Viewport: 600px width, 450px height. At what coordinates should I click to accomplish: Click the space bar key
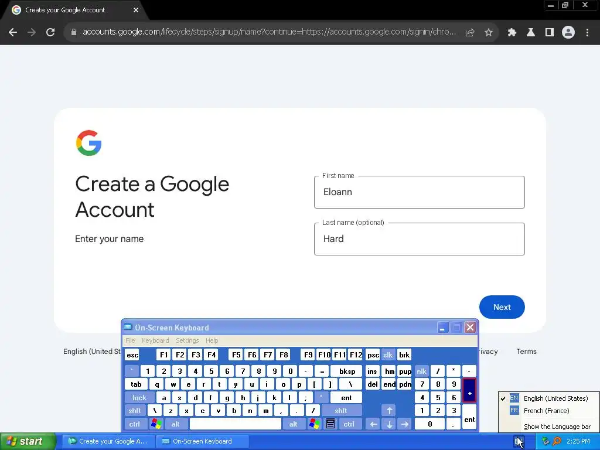click(236, 424)
